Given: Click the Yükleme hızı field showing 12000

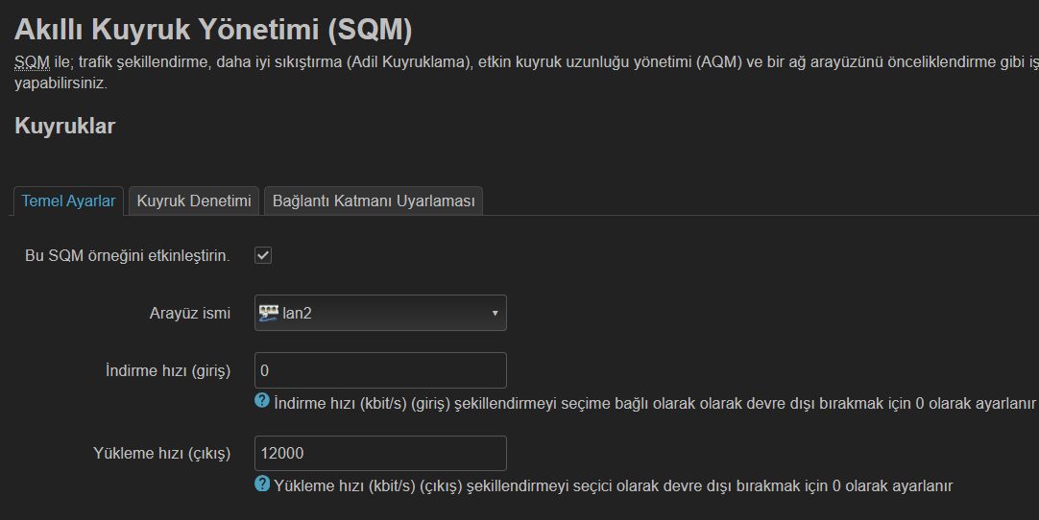Looking at the screenshot, I should [x=380, y=453].
